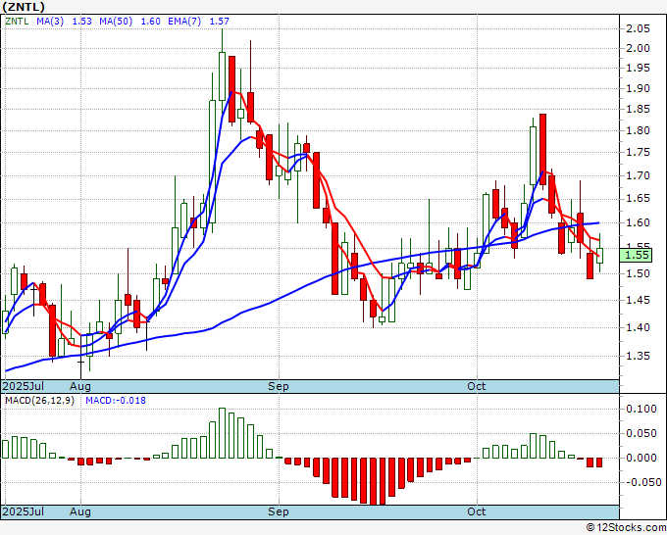Click the 2.05 price axis label

(639, 29)
